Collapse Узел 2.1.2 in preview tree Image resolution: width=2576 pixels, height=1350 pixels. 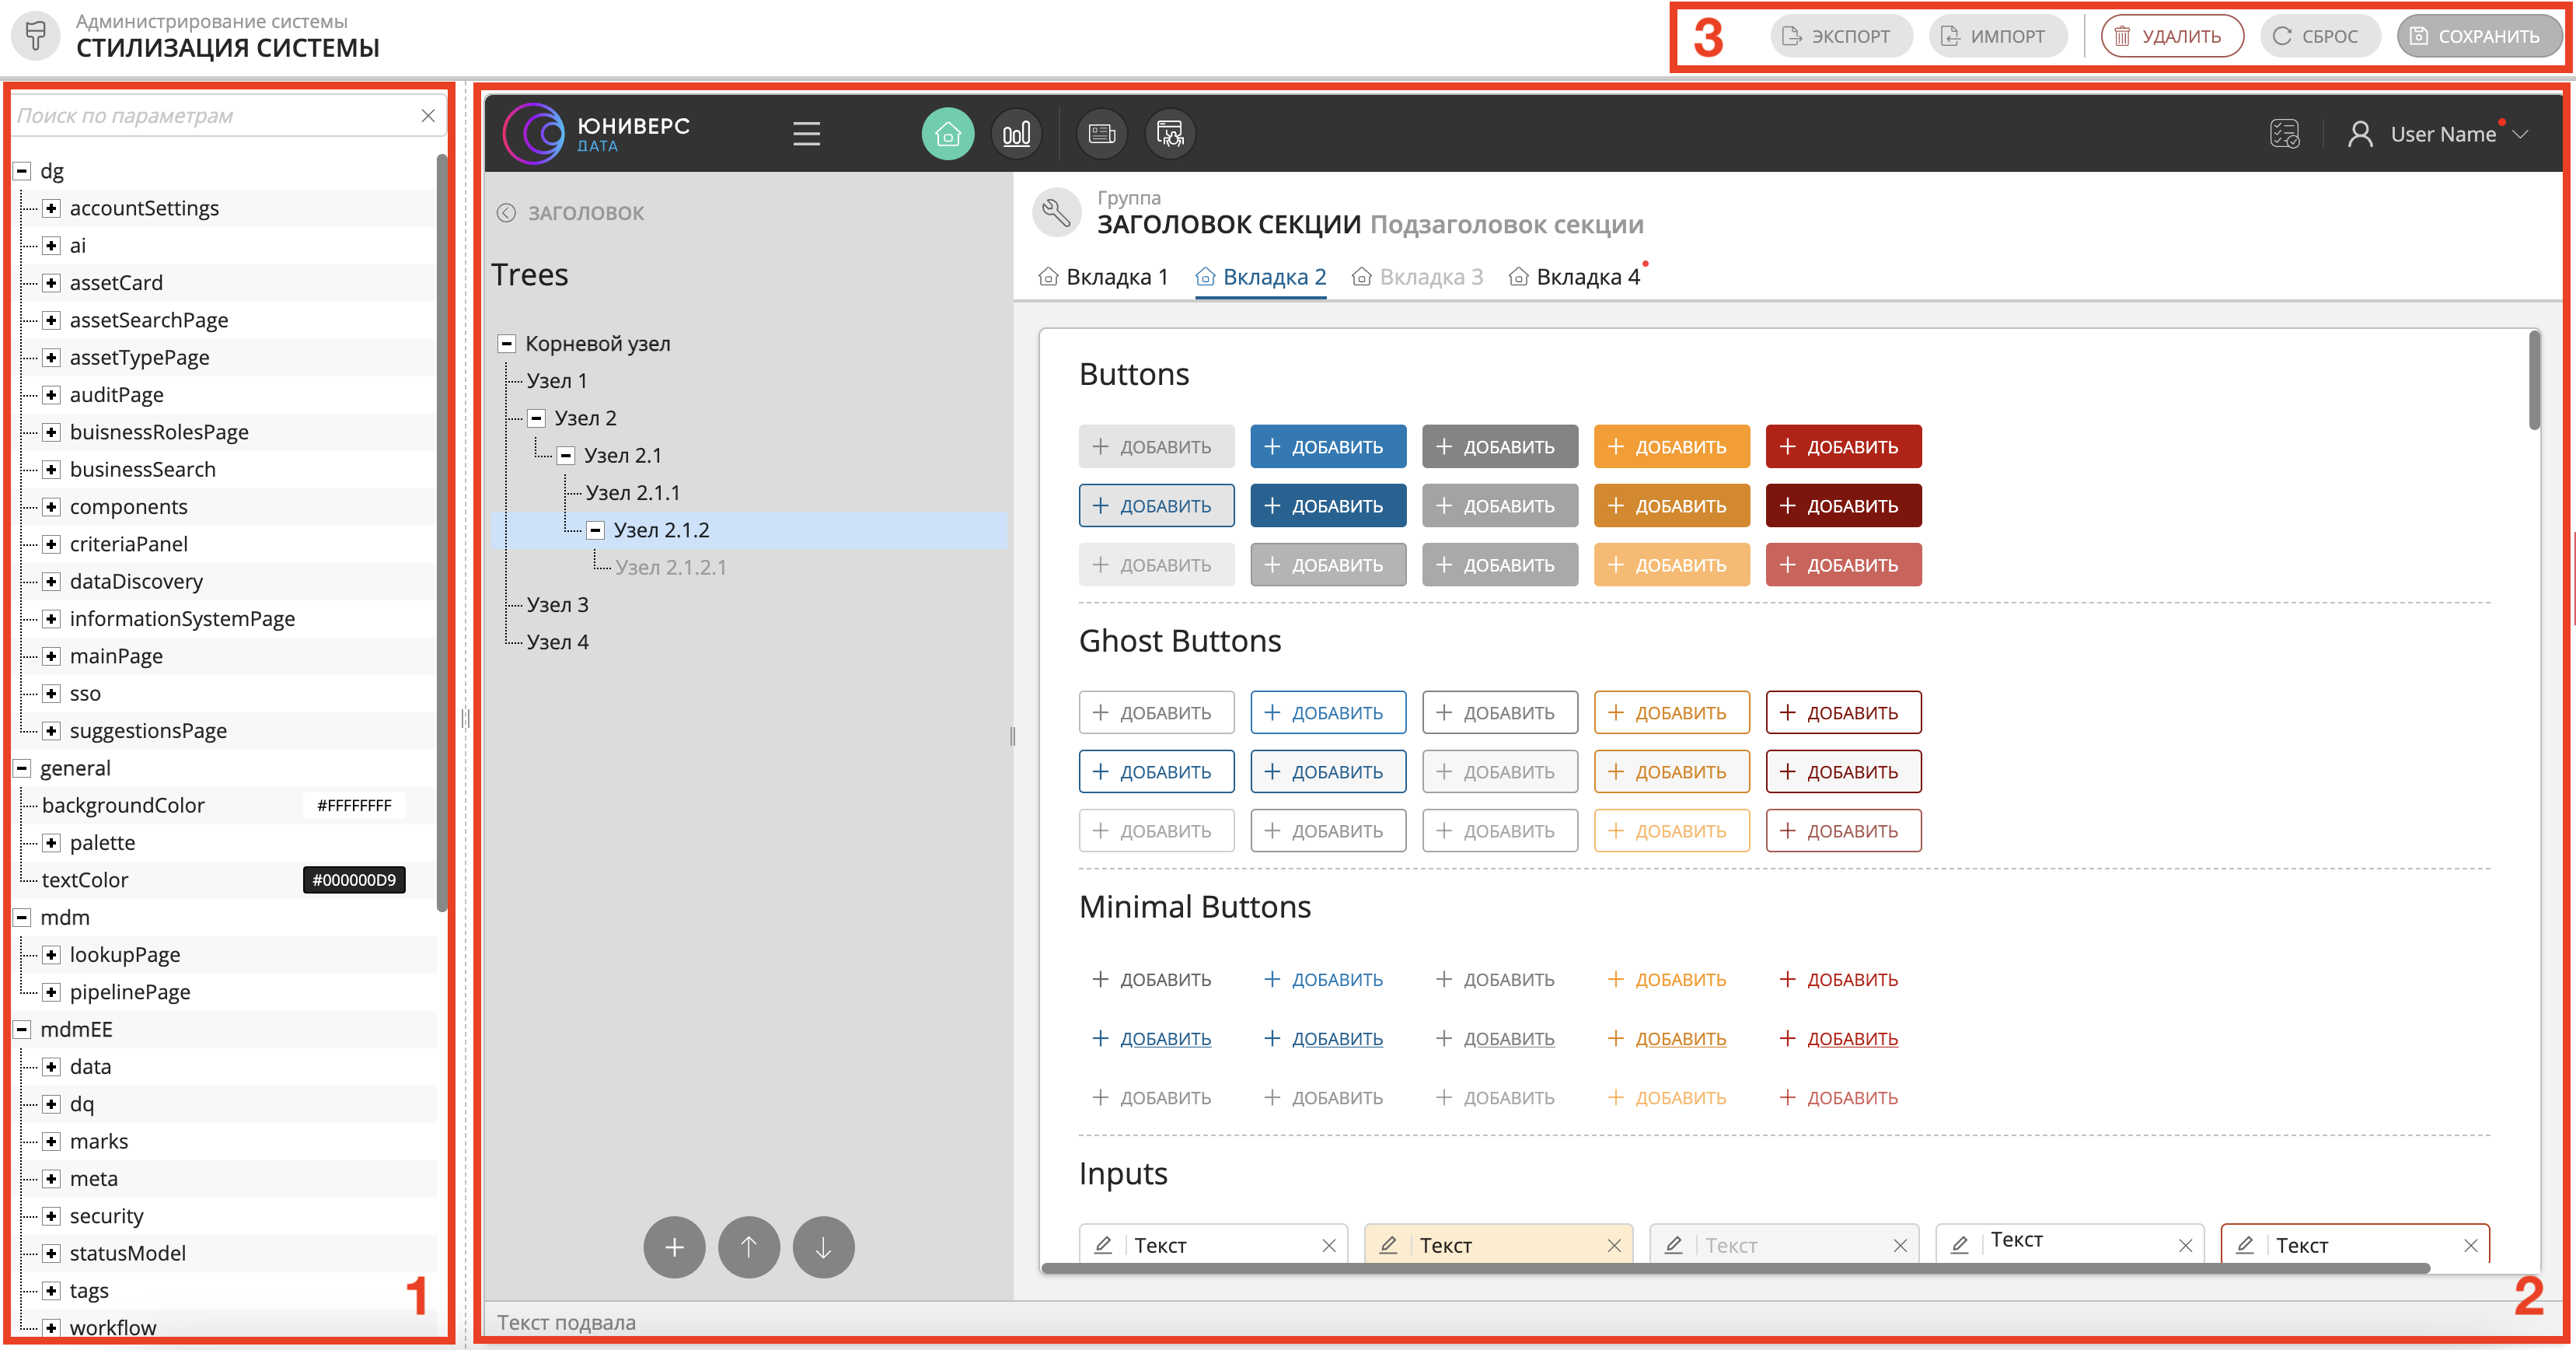coord(595,530)
